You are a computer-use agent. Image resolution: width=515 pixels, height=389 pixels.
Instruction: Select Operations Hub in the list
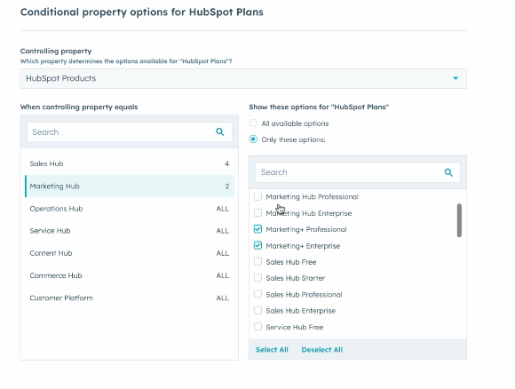[x=130, y=209]
